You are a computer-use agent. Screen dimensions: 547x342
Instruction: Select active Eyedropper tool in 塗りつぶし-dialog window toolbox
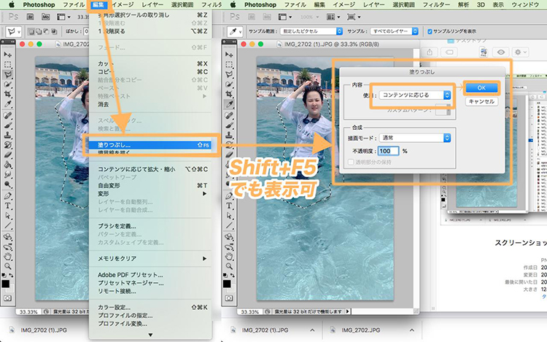point(229,104)
